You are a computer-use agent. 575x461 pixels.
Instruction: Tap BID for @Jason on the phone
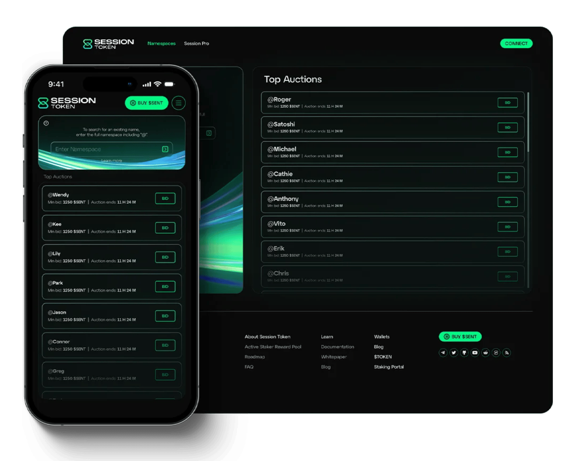[165, 316]
